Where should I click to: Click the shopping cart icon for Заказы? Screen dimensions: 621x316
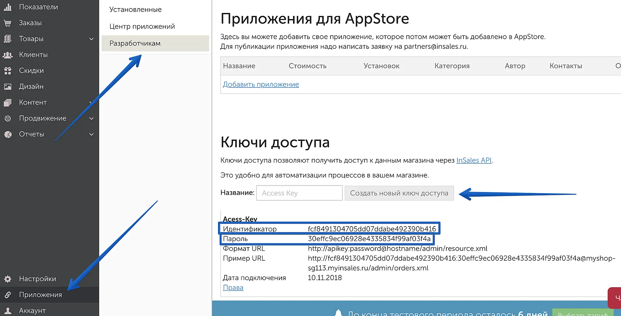coord(7,23)
